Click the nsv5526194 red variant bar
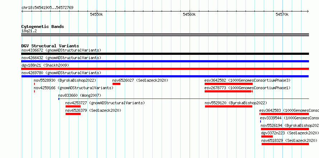The width and height of the screenshot is (319, 158). pyautogui.click(x=285, y=129)
